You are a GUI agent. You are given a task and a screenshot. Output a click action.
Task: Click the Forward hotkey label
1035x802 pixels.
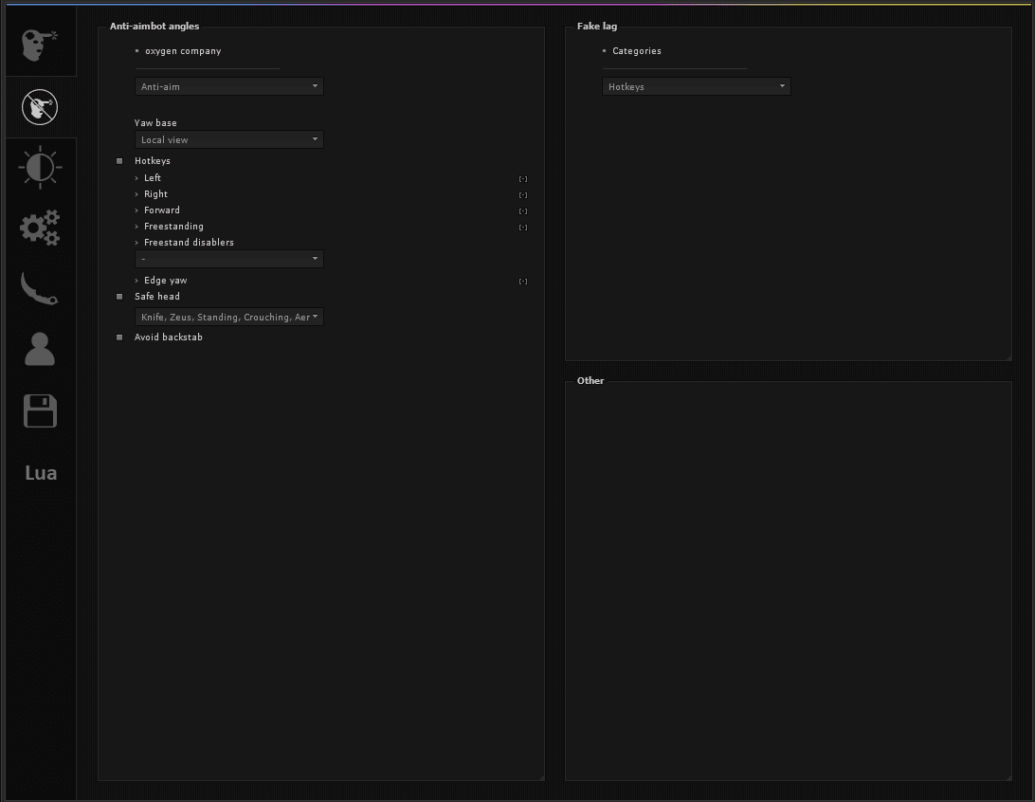point(162,210)
